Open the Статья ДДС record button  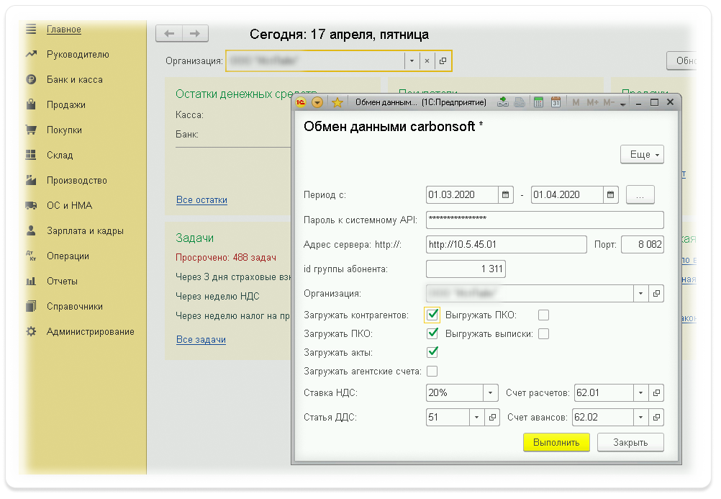pyautogui.click(x=492, y=417)
